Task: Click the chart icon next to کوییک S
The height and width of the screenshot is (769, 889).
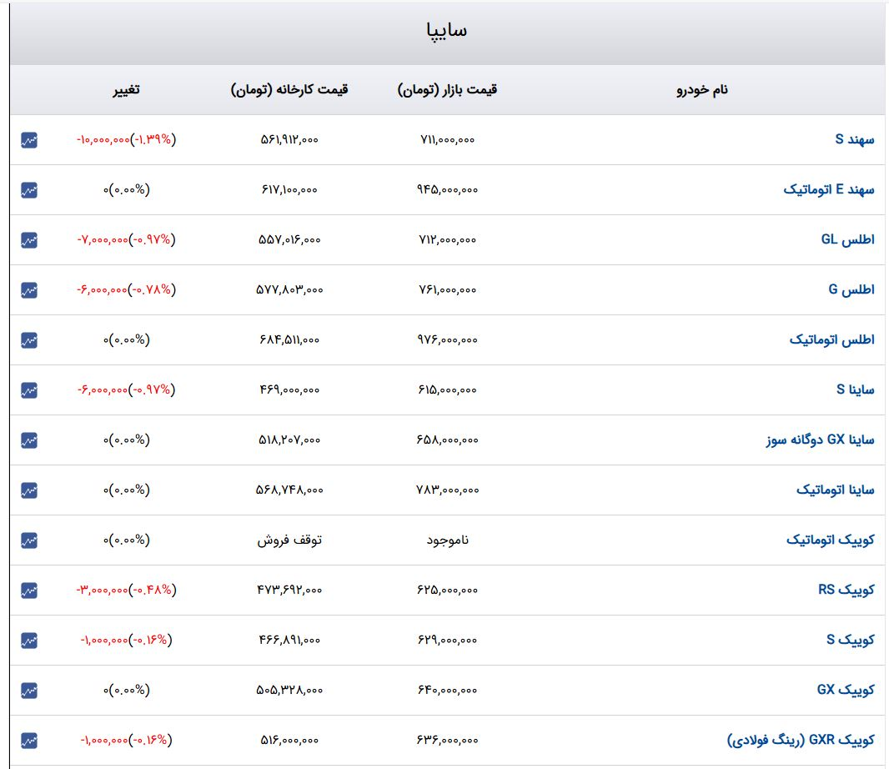Action: 29,641
